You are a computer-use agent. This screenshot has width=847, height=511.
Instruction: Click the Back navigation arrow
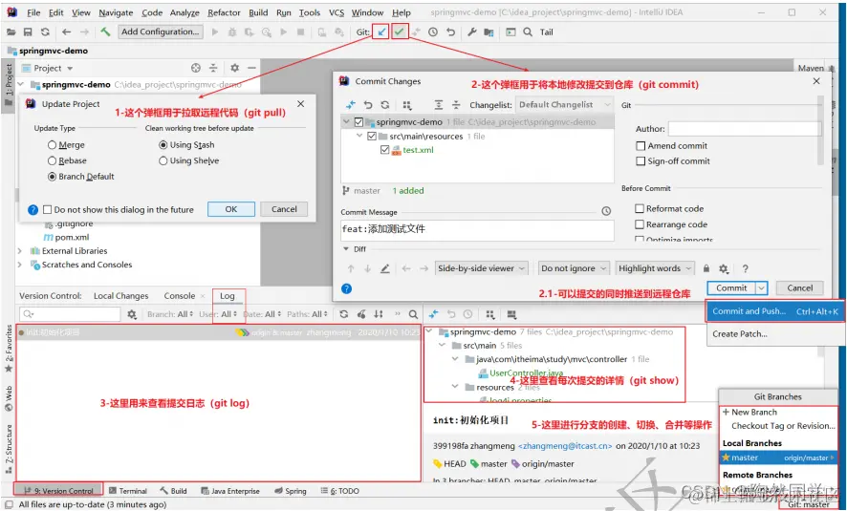pos(67,32)
